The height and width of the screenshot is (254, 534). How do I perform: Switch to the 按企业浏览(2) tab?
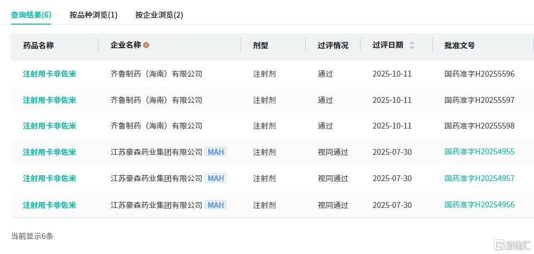[x=159, y=15]
